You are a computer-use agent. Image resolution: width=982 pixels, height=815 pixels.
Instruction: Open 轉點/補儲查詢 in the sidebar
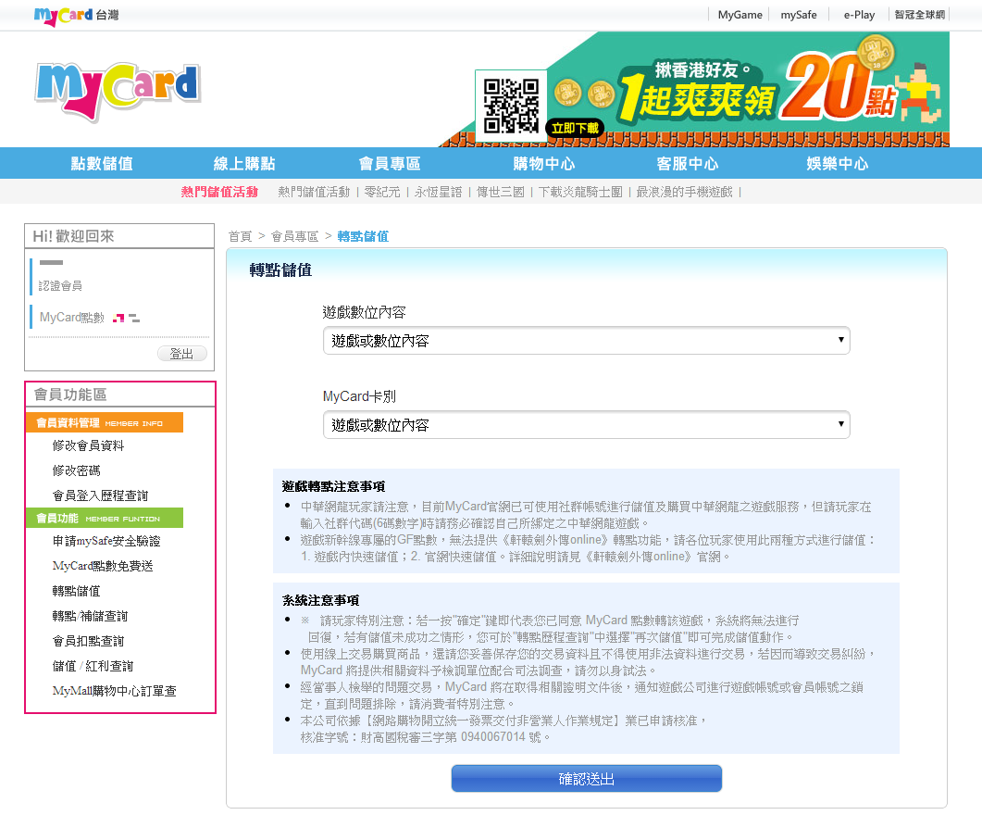click(90, 616)
